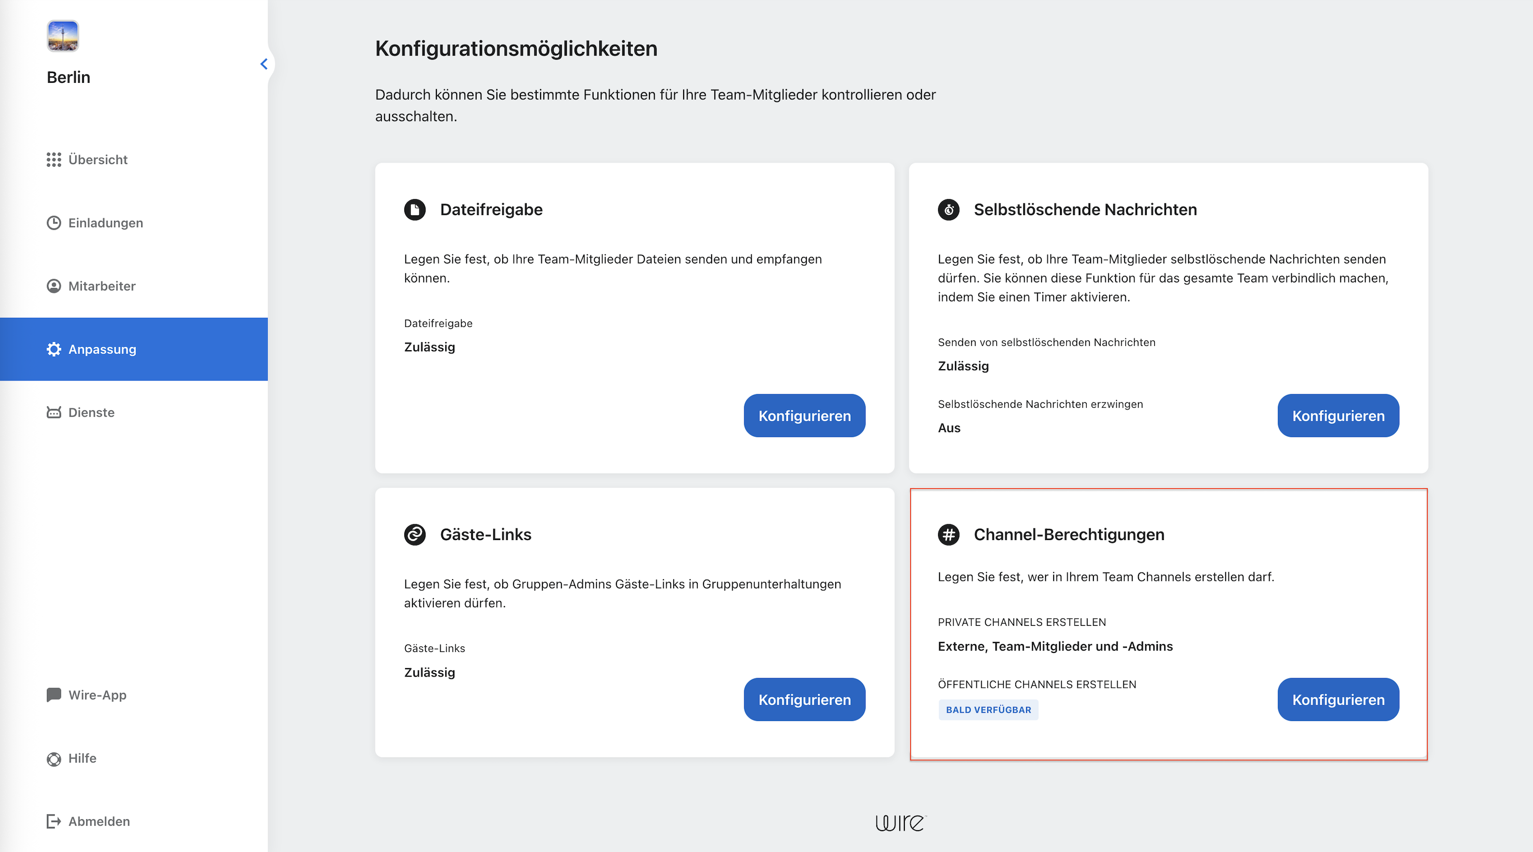This screenshot has height=852, width=1533.
Task: Configure Dateifreigabe with the Konfigurieren button
Action: click(x=804, y=416)
